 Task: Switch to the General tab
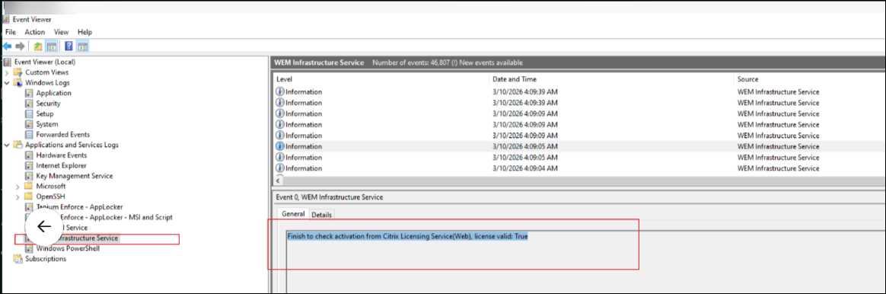293,214
